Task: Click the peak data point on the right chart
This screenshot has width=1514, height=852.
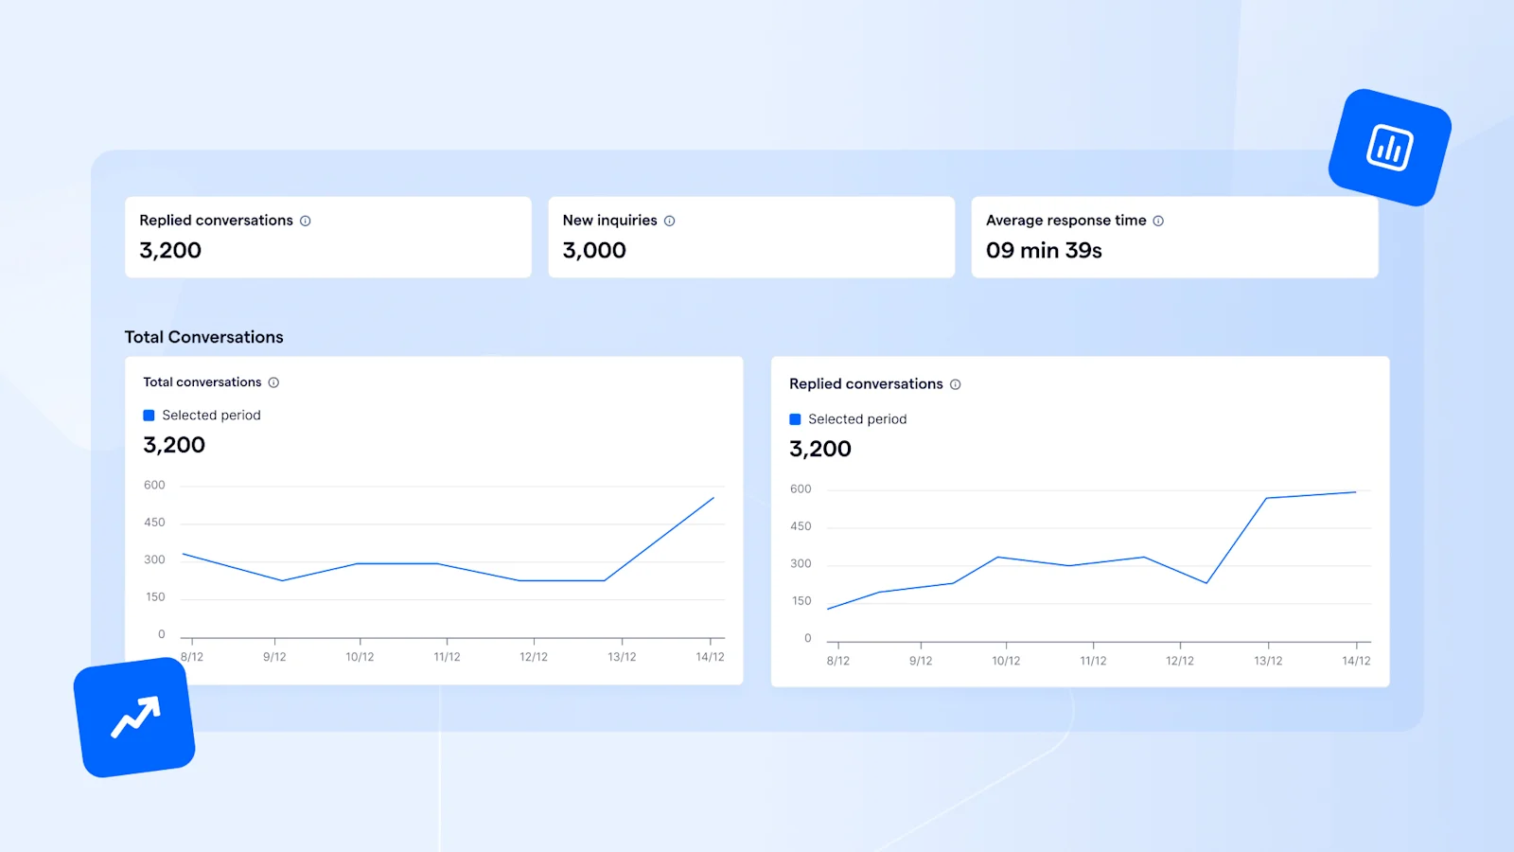Action: pyautogui.click(x=1353, y=491)
